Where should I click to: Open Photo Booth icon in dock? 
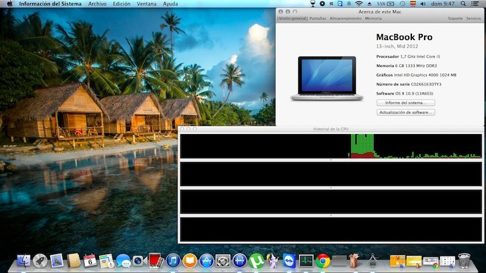156,261
